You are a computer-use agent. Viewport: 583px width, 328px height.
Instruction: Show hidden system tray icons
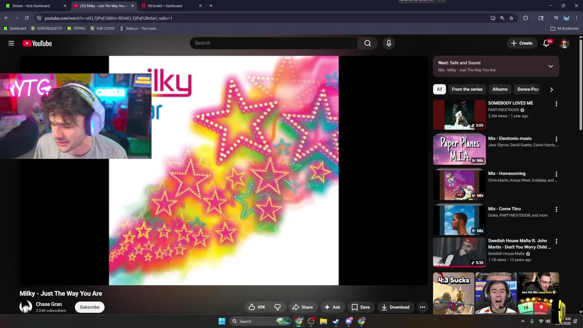coord(522,321)
